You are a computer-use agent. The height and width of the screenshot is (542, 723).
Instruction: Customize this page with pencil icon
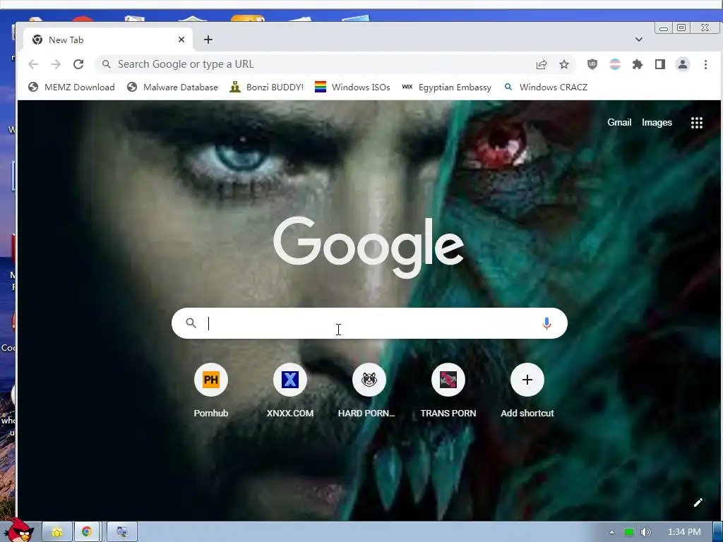[698, 502]
